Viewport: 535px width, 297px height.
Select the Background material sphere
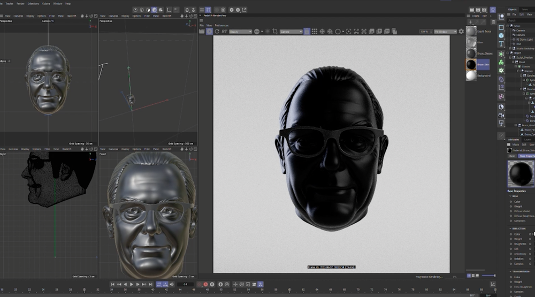(x=471, y=75)
